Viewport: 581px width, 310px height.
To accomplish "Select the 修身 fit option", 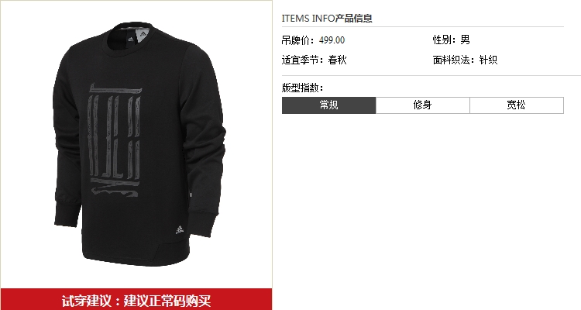I will point(423,105).
